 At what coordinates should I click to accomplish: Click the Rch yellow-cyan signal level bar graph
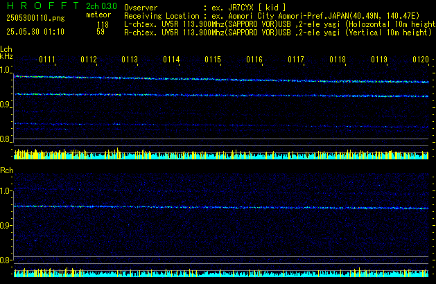click(x=221, y=272)
